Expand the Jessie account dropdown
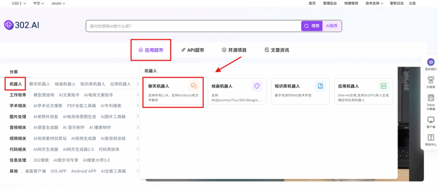This screenshot has width=438, height=190. pyautogui.click(x=58, y=3)
